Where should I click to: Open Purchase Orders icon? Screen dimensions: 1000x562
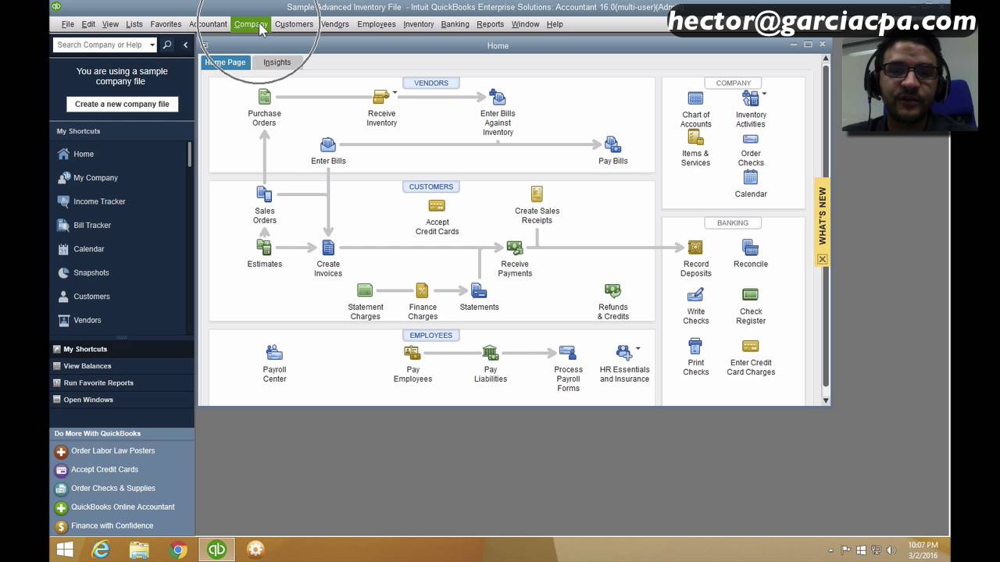264,97
